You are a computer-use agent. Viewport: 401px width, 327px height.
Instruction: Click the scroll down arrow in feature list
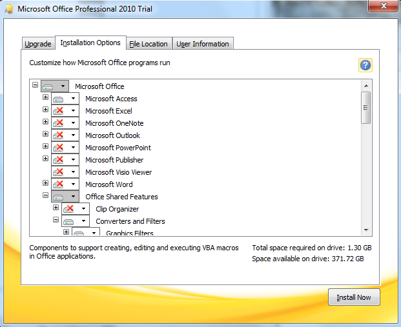366,230
